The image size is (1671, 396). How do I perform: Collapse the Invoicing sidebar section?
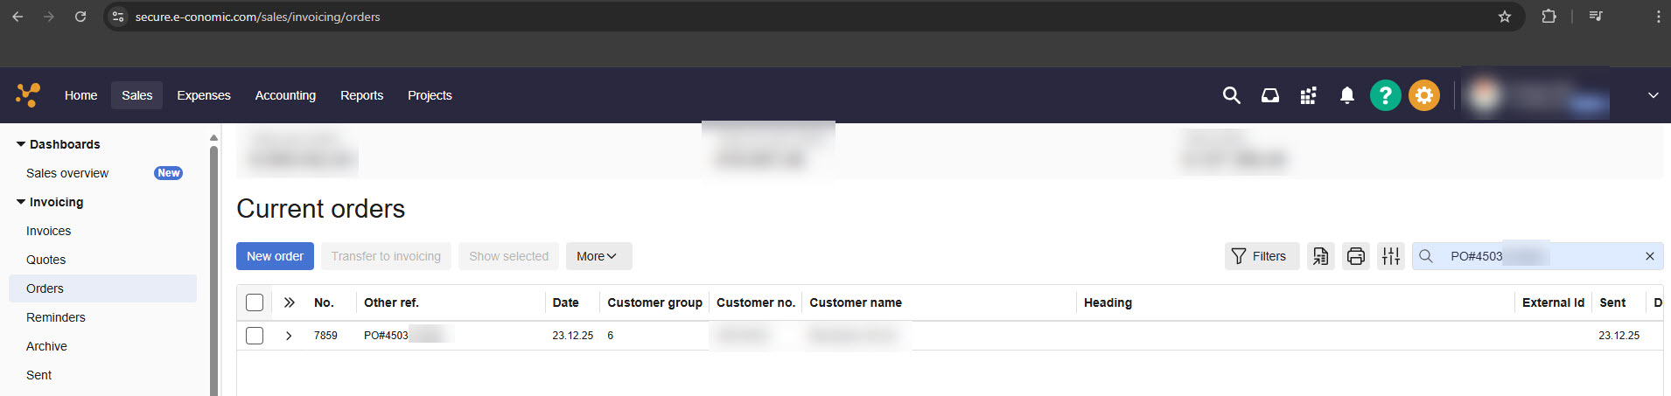point(21,202)
